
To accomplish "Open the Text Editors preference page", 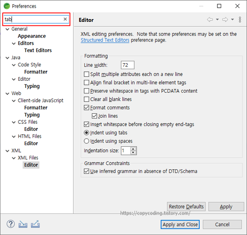I will (38, 50).
